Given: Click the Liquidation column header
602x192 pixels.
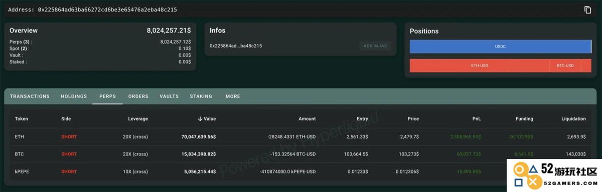Looking at the screenshot, I should tap(573, 119).
